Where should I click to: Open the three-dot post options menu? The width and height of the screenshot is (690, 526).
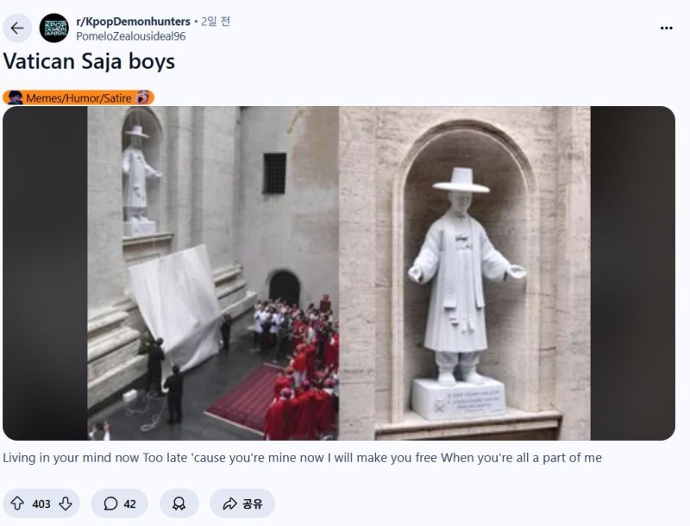coord(666,28)
